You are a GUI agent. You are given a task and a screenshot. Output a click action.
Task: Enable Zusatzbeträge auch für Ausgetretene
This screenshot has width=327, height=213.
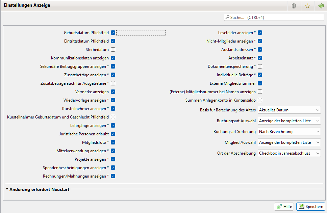(x=113, y=83)
